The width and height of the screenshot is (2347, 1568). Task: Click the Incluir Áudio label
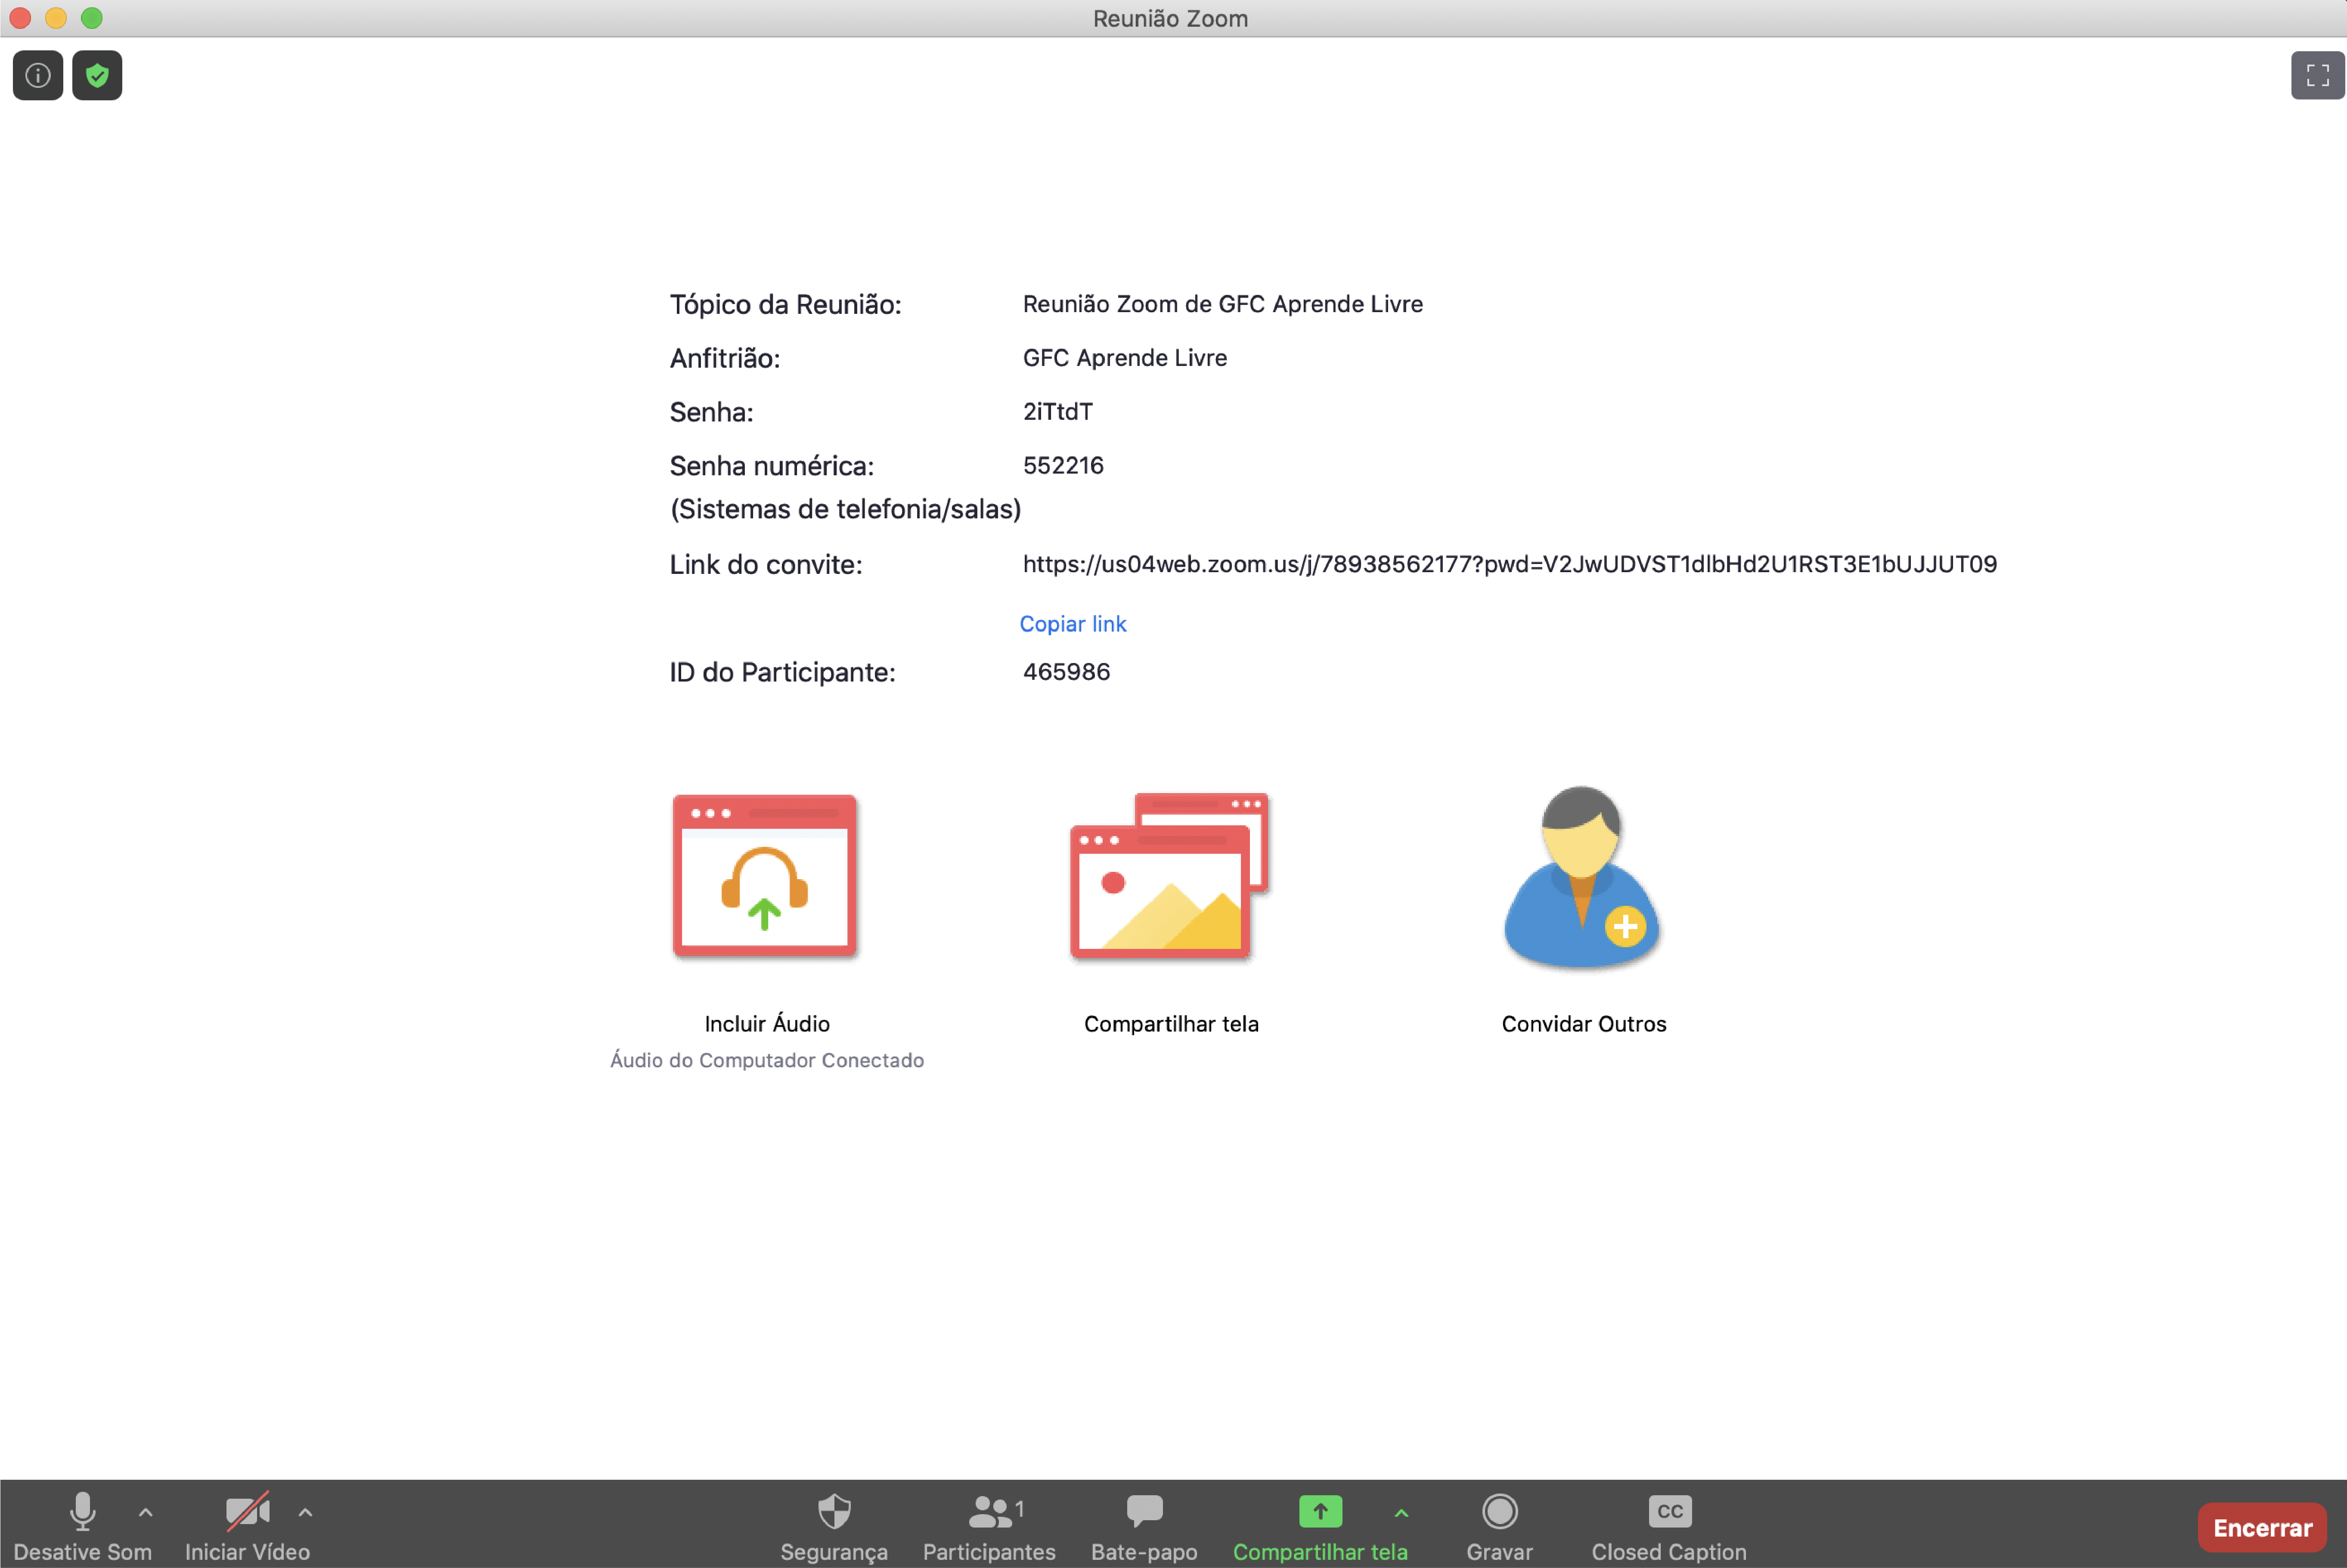767,1024
